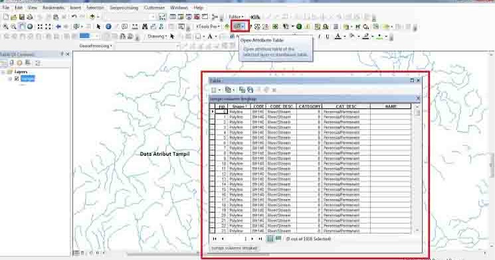Screen dimensions: 495x260
Task: Select the Identify blue info tool
Action: click(x=108, y=27)
